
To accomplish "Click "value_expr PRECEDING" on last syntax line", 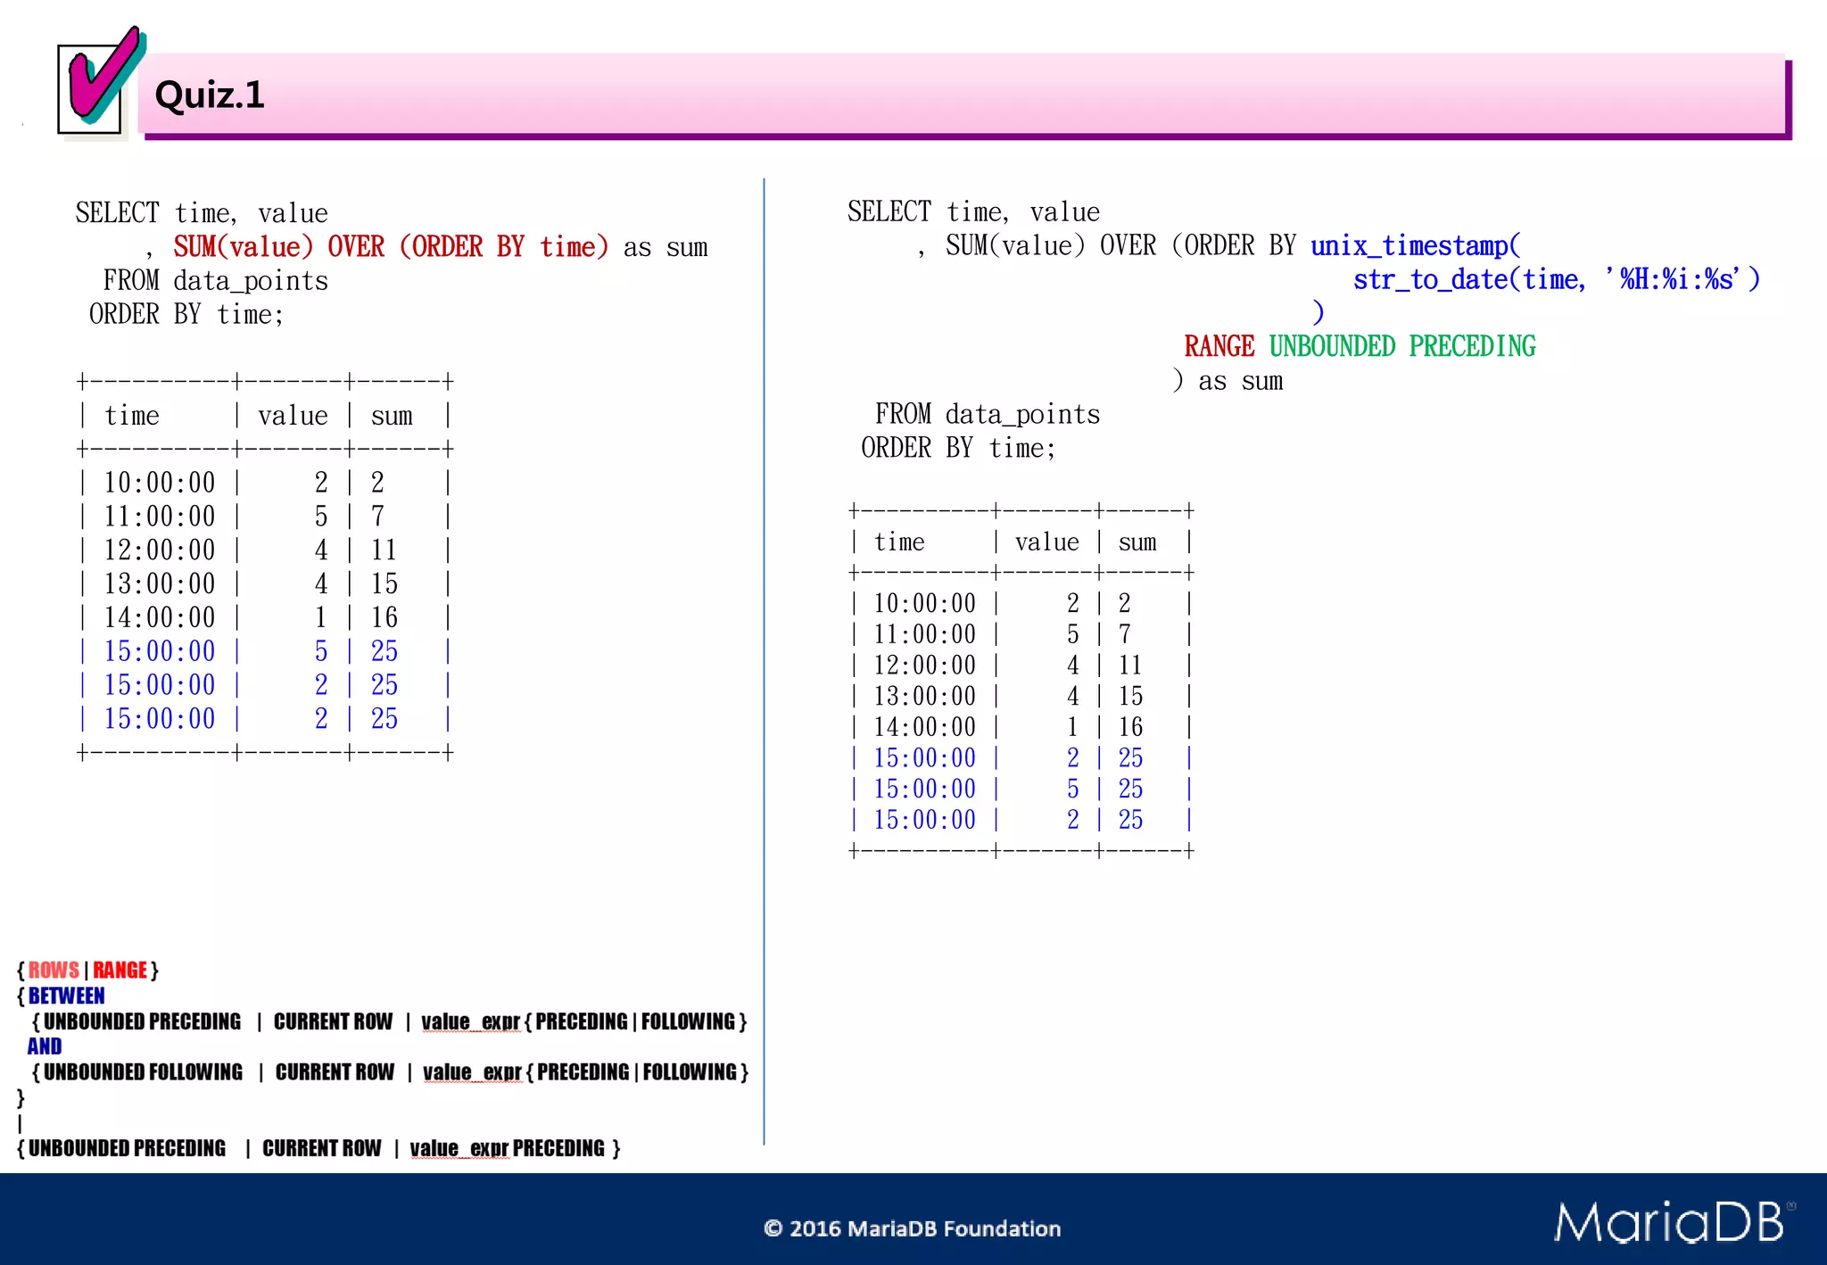I will tap(507, 1148).
